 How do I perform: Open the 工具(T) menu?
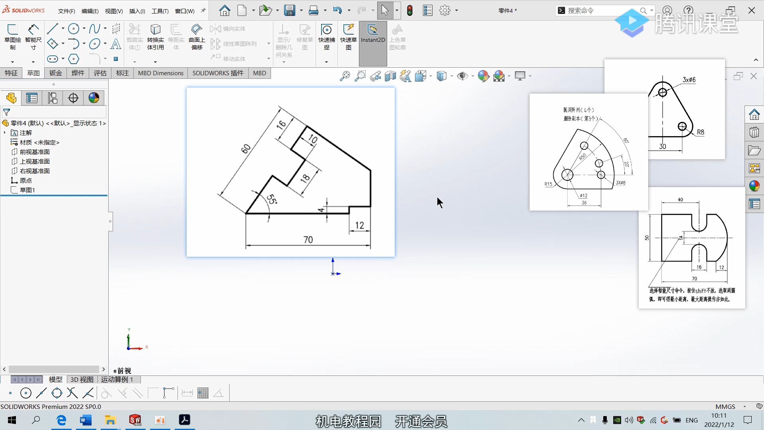[x=160, y=11]
